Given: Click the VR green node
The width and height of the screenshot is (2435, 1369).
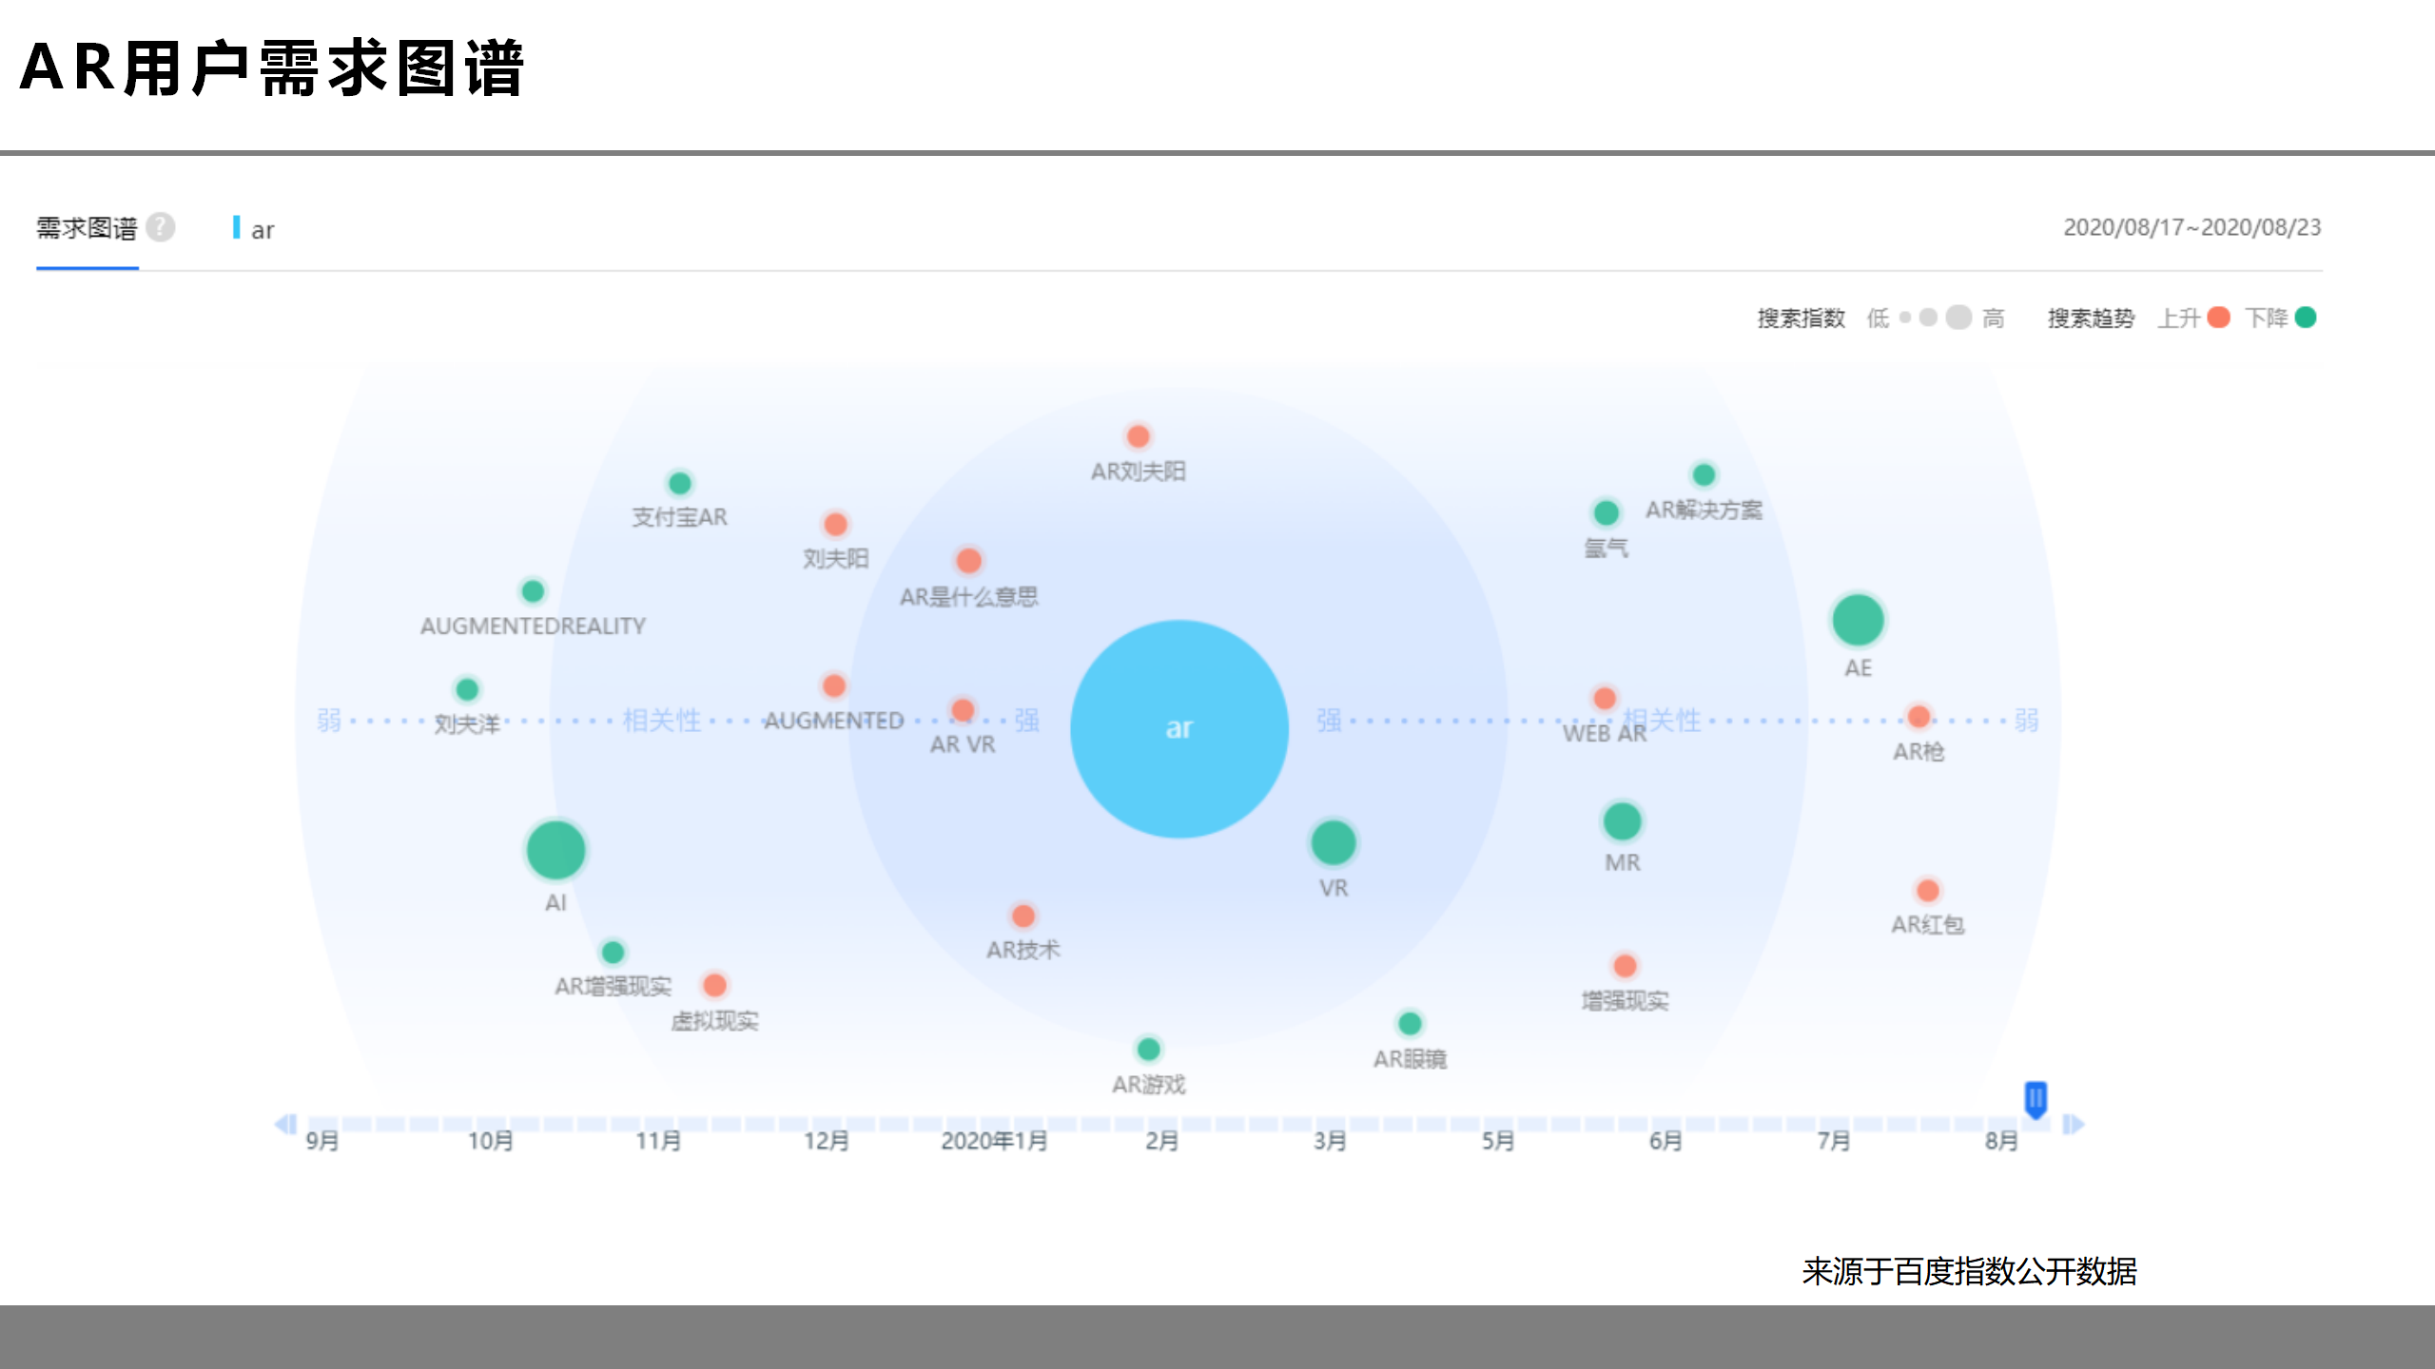Looking at the screenshot, I should 1334,842.
